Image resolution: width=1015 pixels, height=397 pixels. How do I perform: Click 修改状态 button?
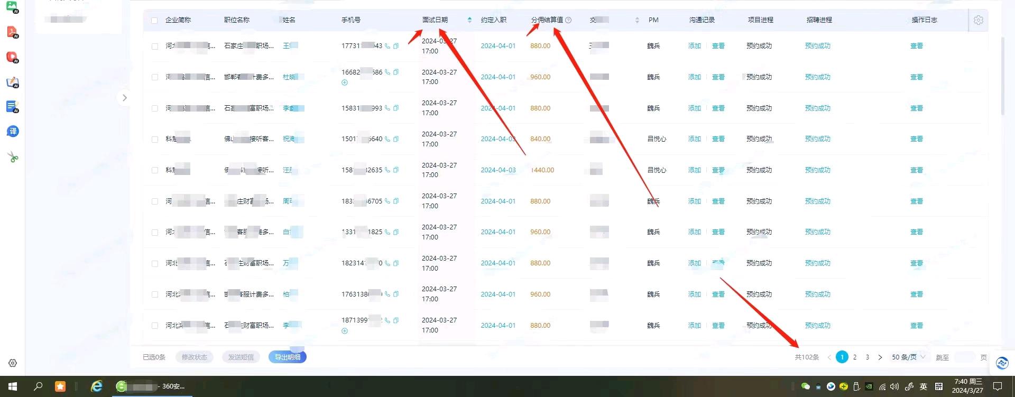pyautogui.click(x=195, y=357)
